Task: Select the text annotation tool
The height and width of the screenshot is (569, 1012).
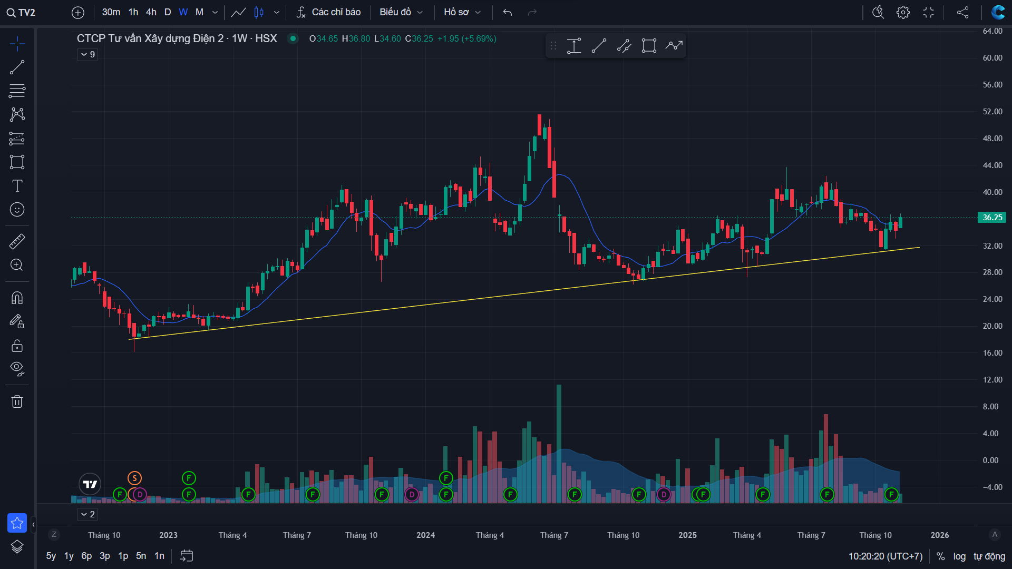Action: pyautogui.click(x=17, y=186)
